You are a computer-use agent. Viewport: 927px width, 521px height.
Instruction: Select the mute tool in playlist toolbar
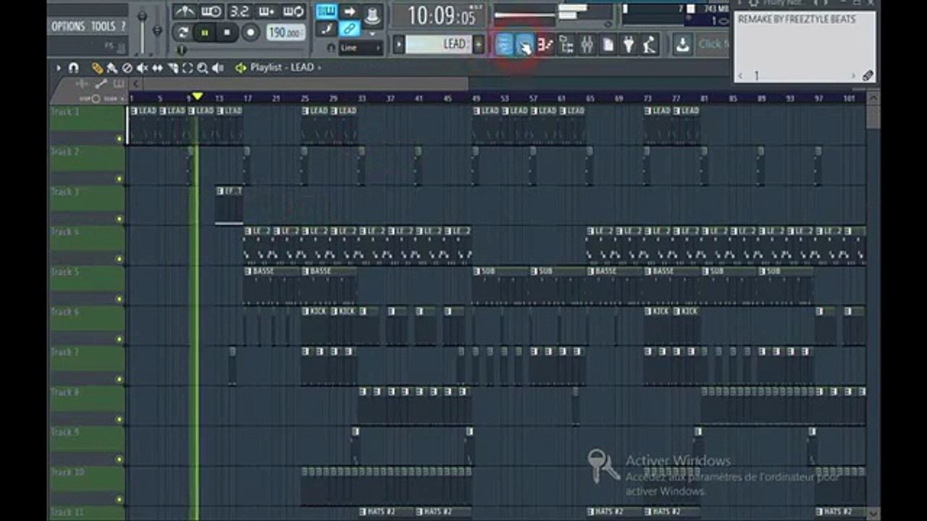click(x=142, y=67)
